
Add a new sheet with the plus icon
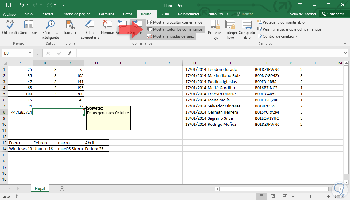62,189
